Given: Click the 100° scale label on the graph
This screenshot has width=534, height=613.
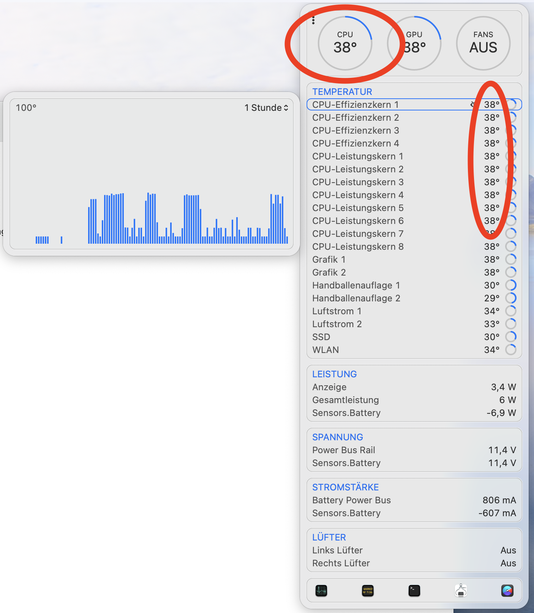Looking at the screenshot, I should click(x=26, y=108).
